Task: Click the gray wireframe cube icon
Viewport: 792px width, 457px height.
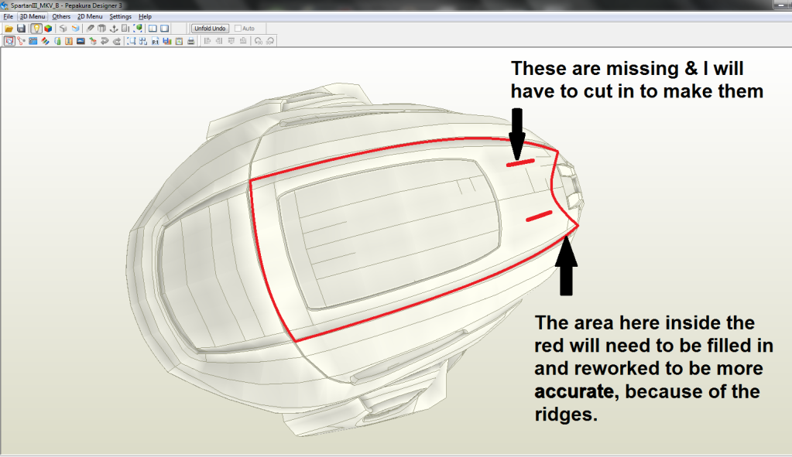Action: [63, 29]
